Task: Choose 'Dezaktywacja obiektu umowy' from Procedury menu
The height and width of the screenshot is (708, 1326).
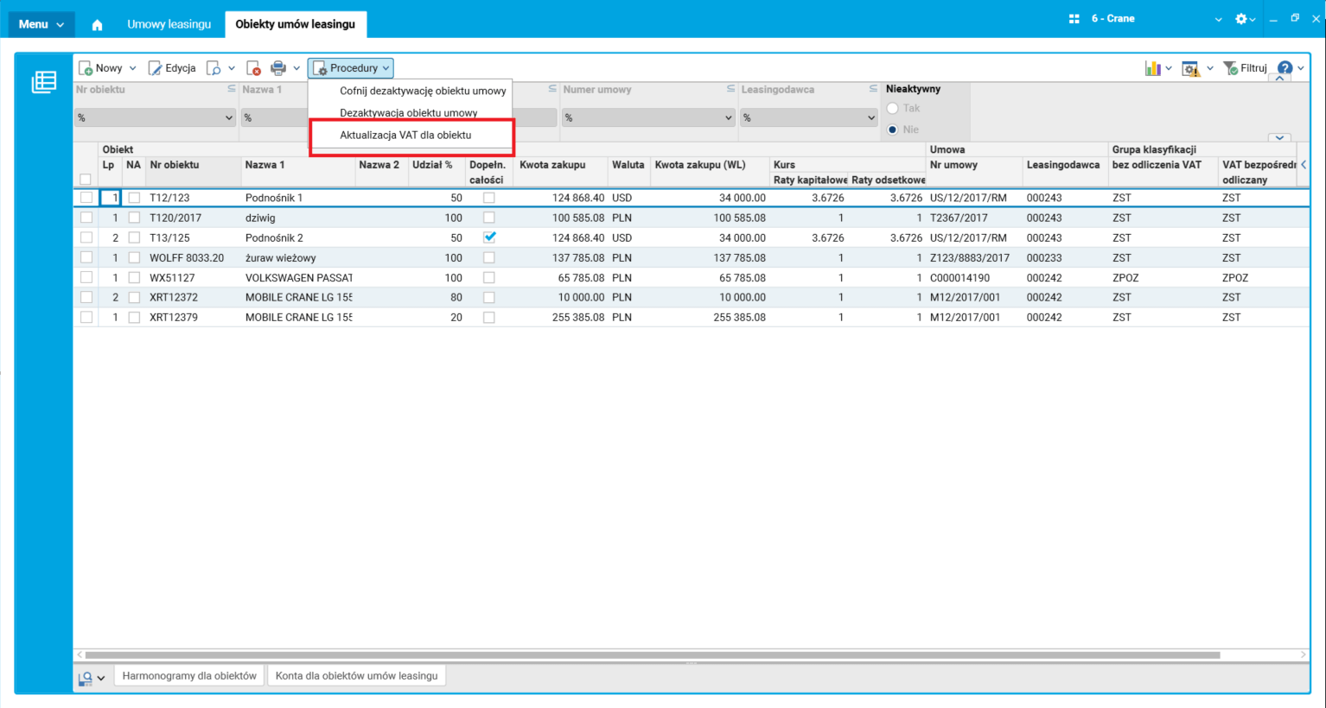Action: click(408, 113)
